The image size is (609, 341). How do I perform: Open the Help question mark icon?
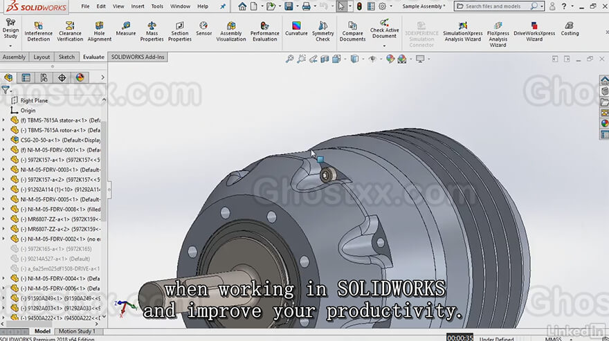563,6
